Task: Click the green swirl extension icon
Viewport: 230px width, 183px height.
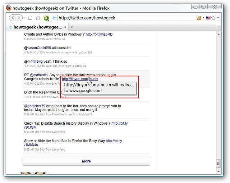Action: (46, 18)
